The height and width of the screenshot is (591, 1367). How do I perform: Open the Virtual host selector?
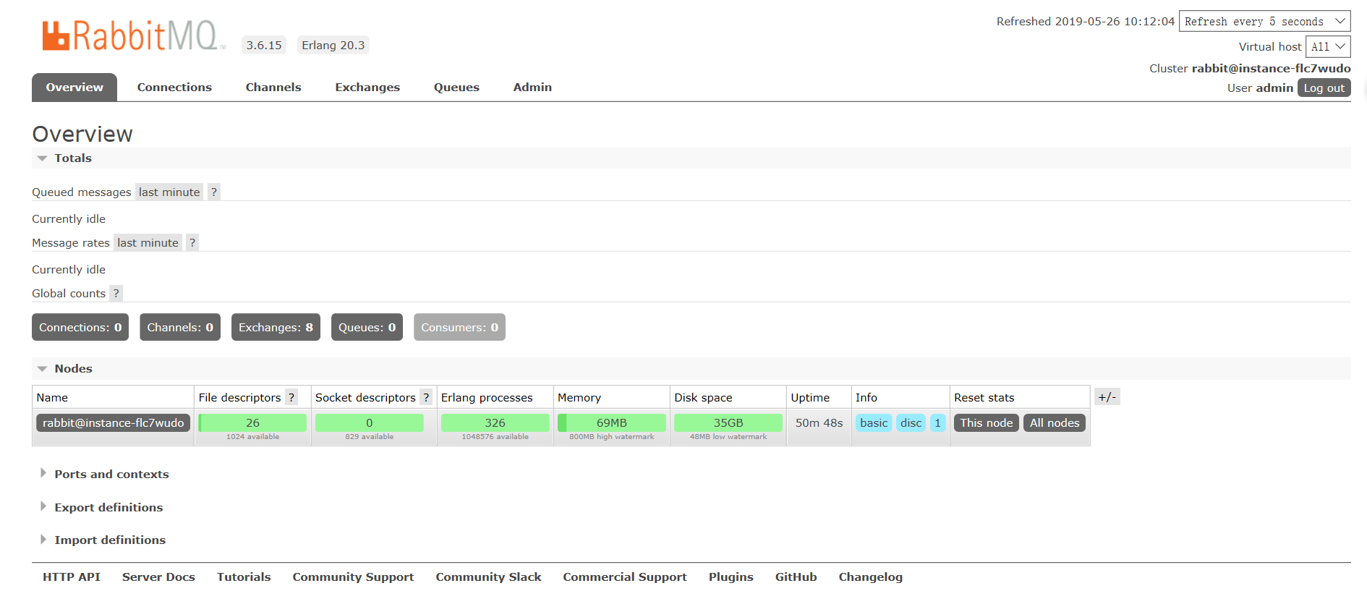[1328, 46]
